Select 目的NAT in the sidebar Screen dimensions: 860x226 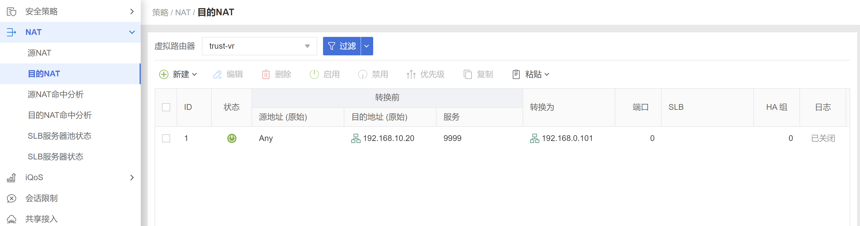(44, 74)
